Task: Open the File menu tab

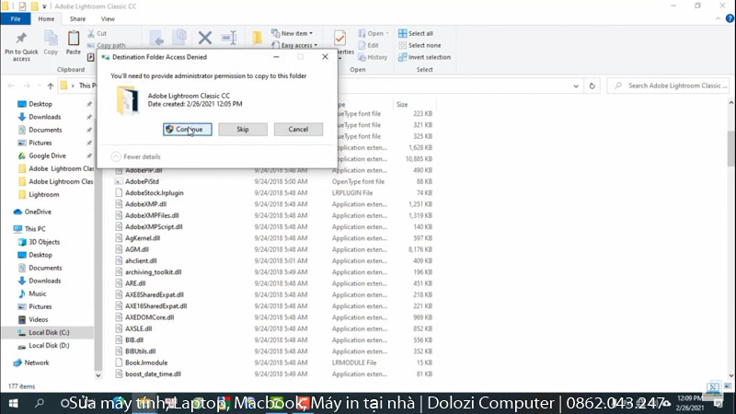Action: click(x=15, y=18)
